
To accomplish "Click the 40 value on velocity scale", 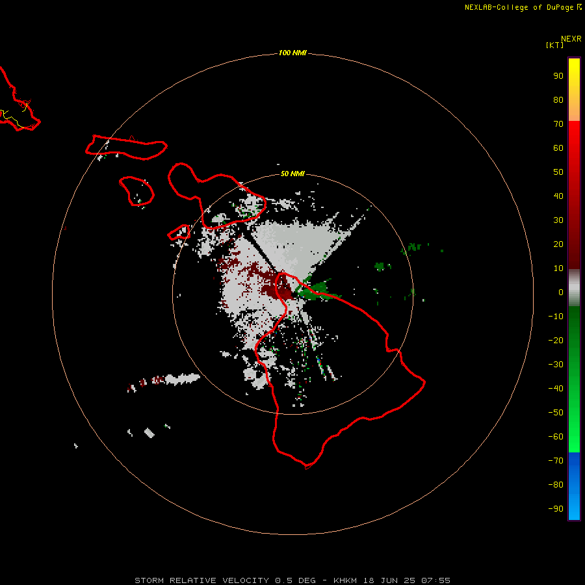I will coord(558,196).
